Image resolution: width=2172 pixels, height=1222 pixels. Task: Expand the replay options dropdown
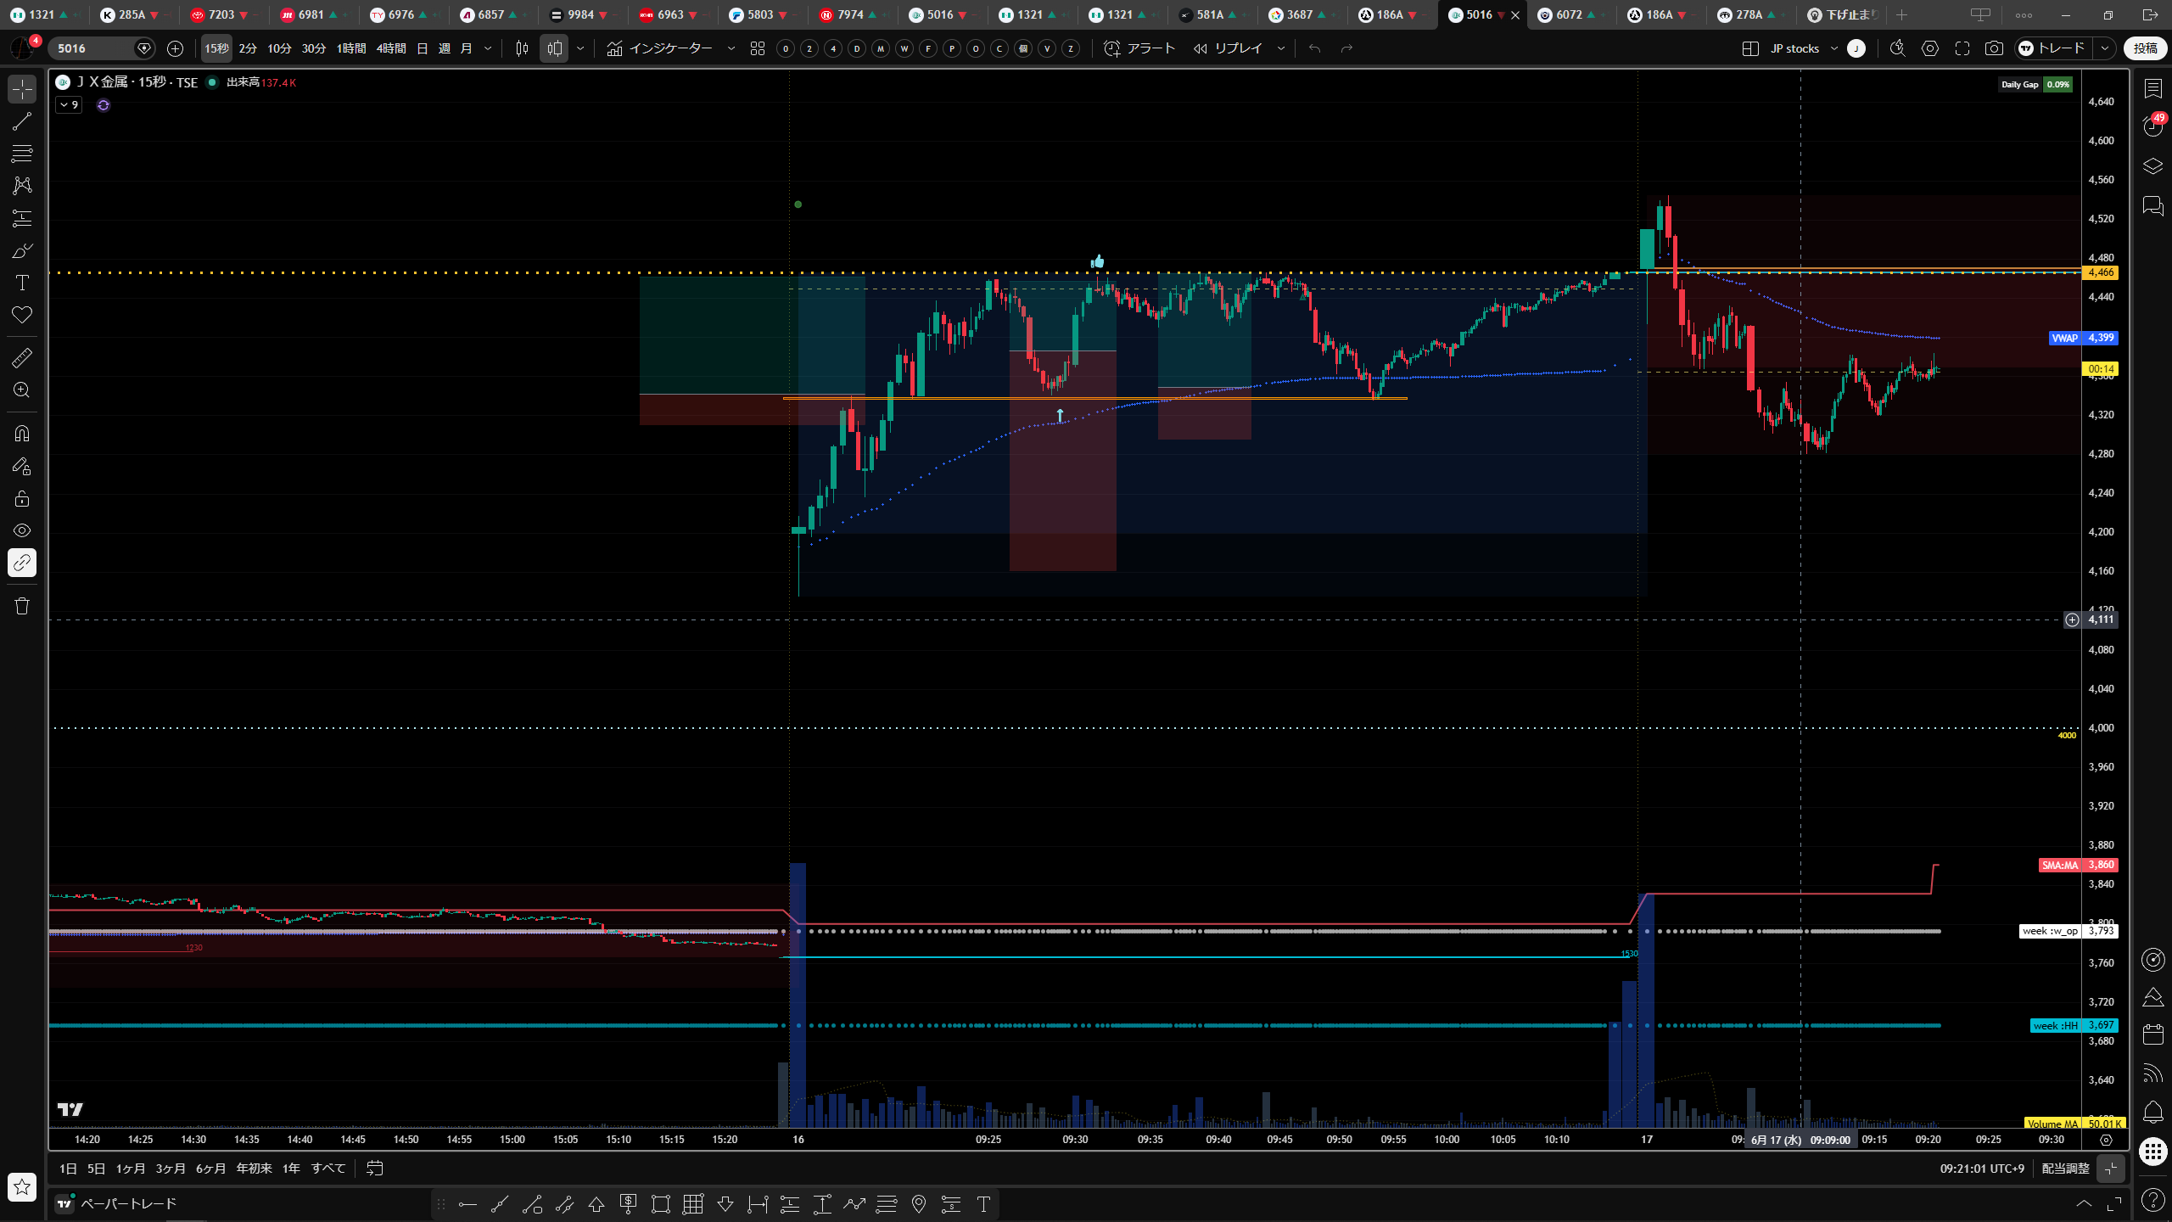1281,48
